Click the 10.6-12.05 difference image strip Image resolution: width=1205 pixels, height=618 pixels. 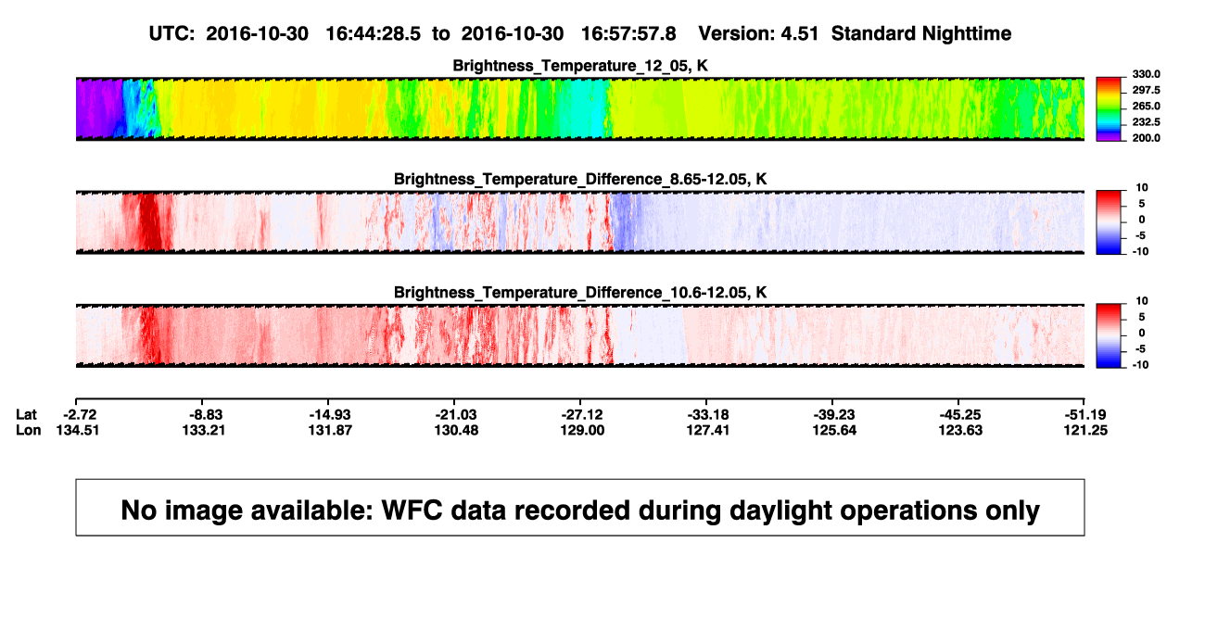click(580, 335)
